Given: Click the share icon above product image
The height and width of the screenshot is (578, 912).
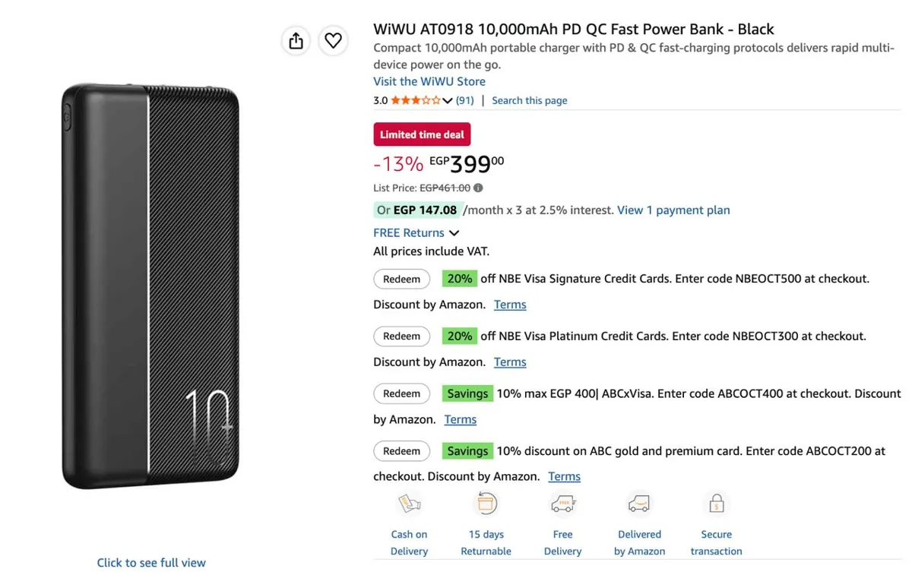Looking at the screenshot, I should pos(296,40).
